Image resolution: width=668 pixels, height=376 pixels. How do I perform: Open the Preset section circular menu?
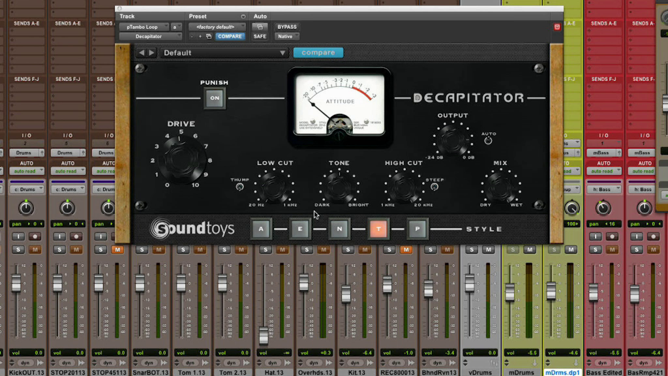click(243, 16)
